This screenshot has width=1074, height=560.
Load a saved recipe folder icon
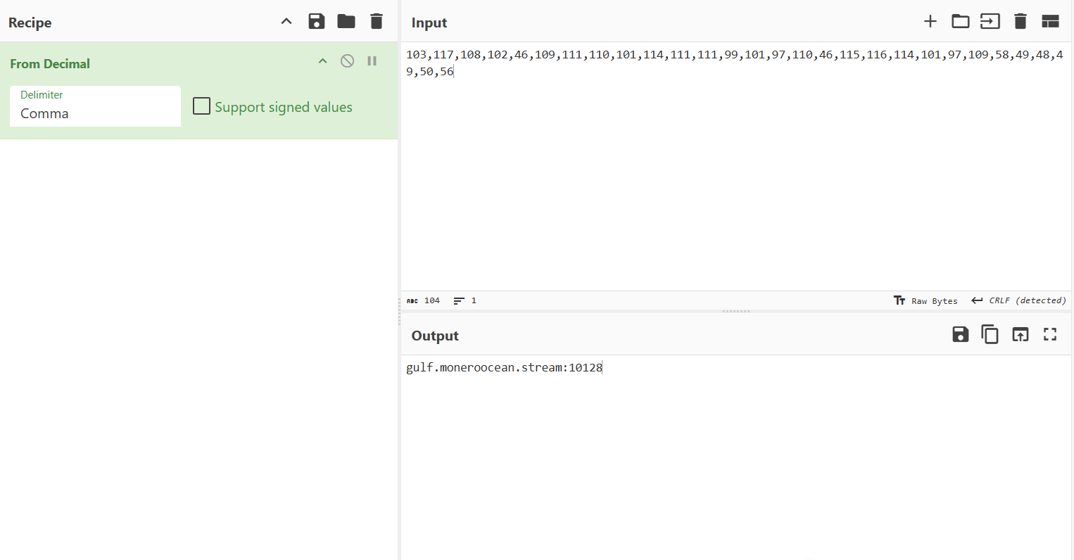(x=346, y=21)
